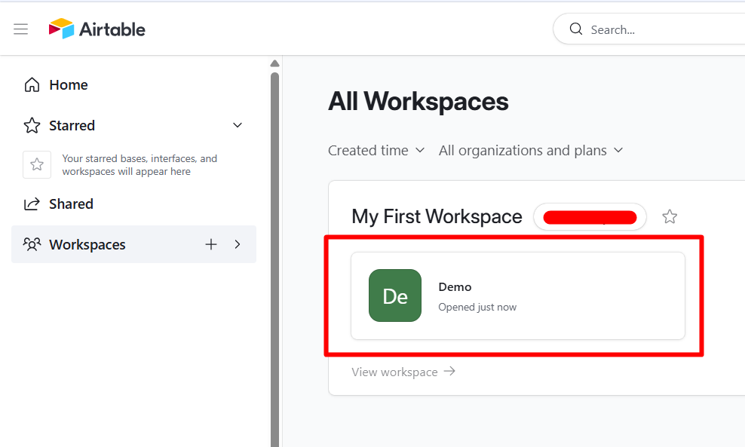Click the Starred star icon in sidebar
Viewport: 745px width, 447px height.
32,125
